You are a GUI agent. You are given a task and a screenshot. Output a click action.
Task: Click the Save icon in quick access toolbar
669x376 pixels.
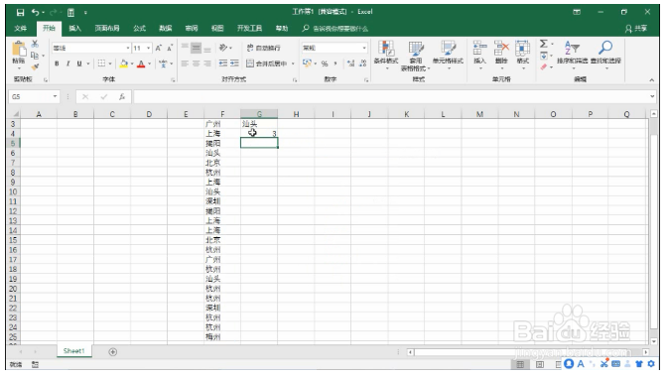pyautogui.click(x=20, y=12)
